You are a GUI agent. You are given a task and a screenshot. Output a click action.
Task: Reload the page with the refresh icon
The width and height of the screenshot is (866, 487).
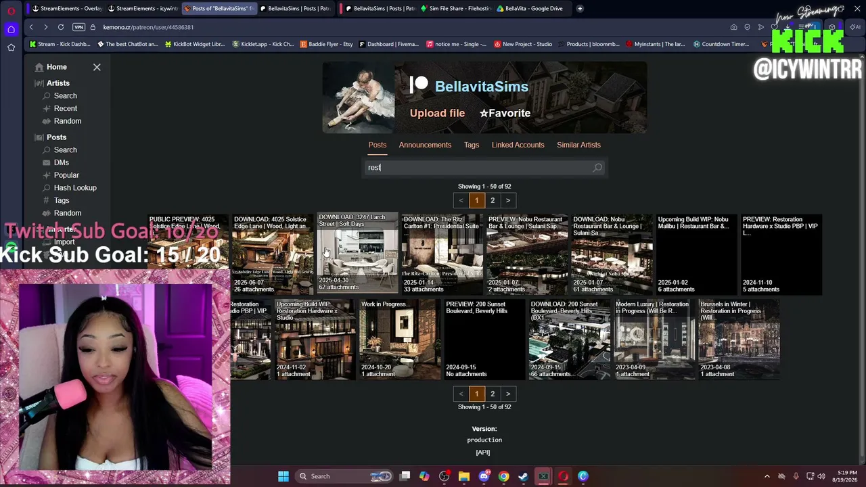[61, 27]
